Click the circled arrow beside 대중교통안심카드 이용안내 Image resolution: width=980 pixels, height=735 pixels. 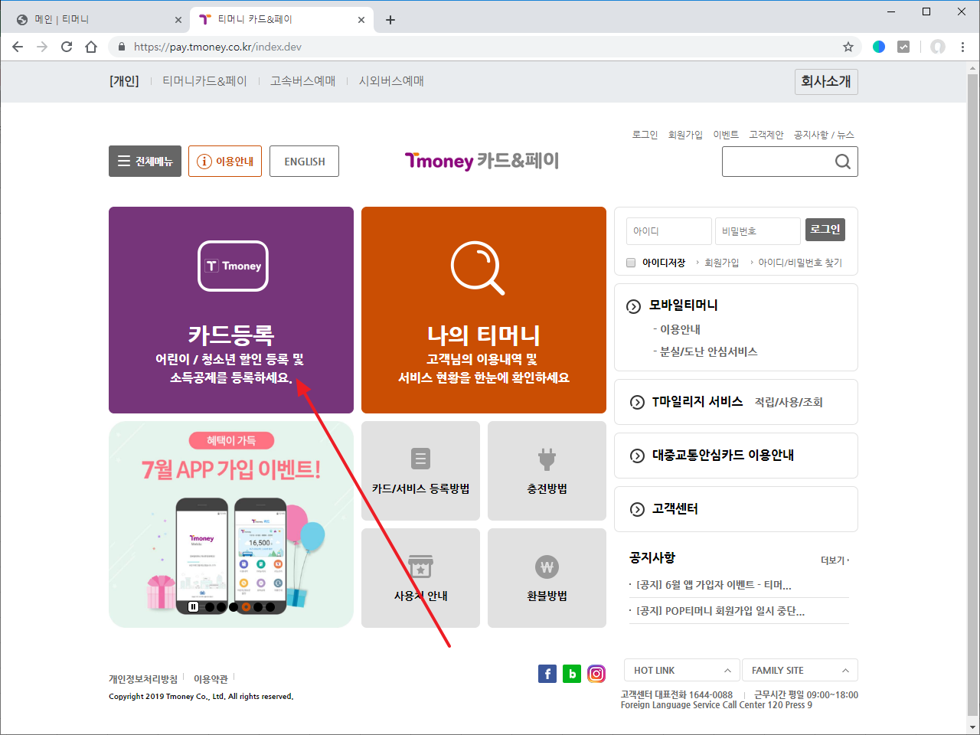coord(637,456)
